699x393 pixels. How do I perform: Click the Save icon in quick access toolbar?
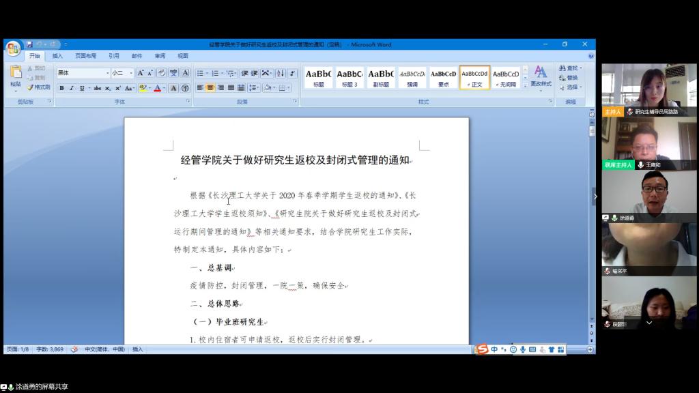click(x=28, y=44)
